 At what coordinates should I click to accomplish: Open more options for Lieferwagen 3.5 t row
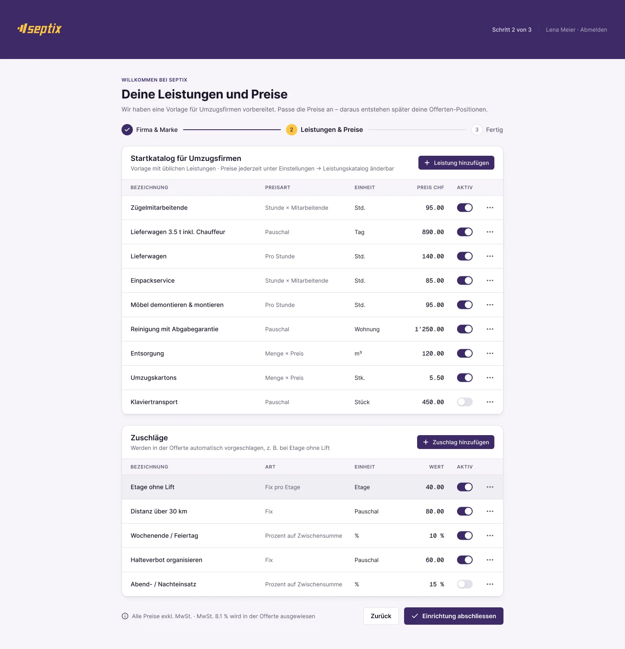(490, 232)
